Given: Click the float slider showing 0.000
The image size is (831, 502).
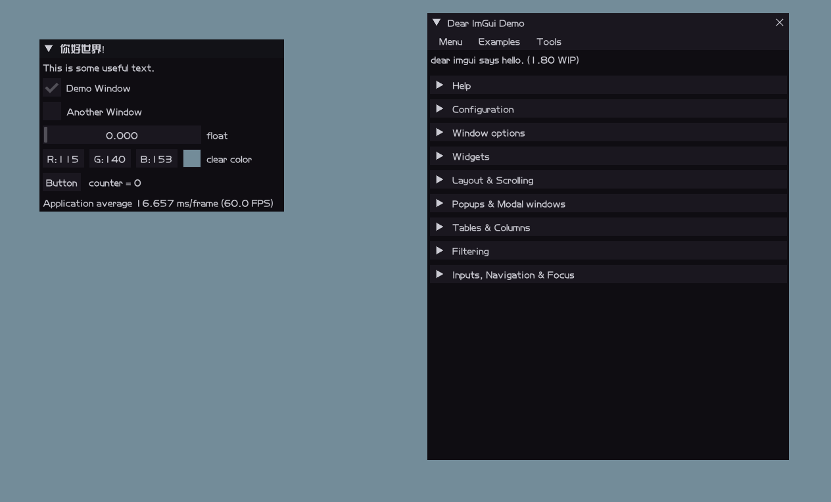Looking at the screenshot, I should point(122,135).
